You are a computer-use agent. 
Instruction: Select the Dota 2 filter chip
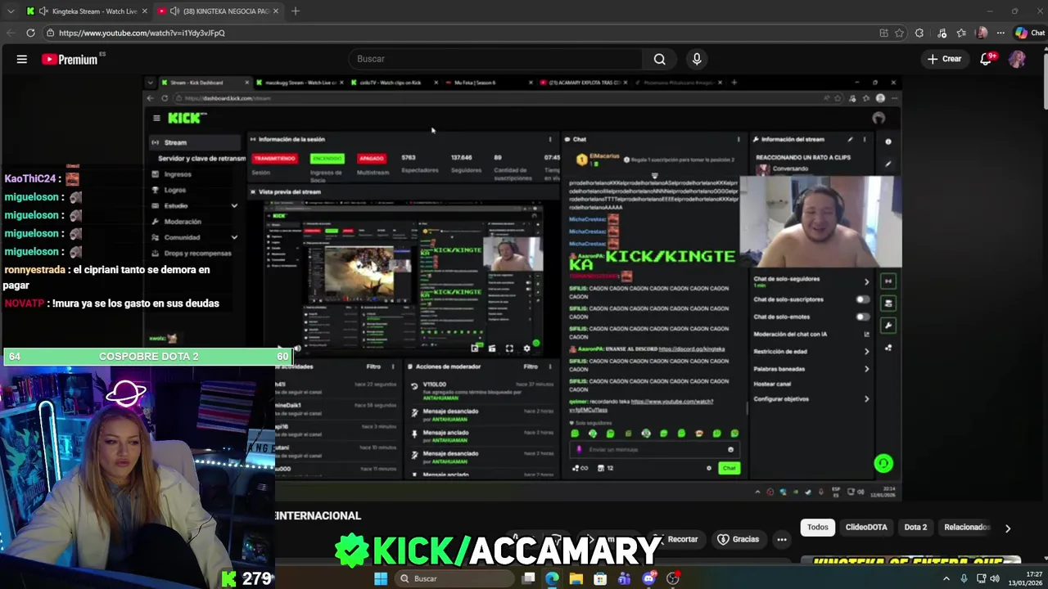(915, 527)
